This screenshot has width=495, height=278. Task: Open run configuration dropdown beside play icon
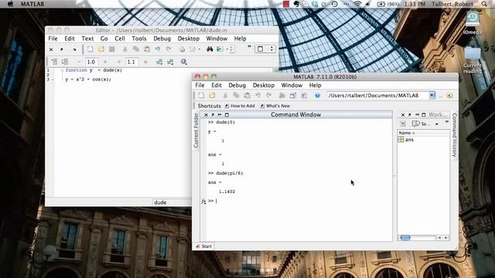coord(227,49)
